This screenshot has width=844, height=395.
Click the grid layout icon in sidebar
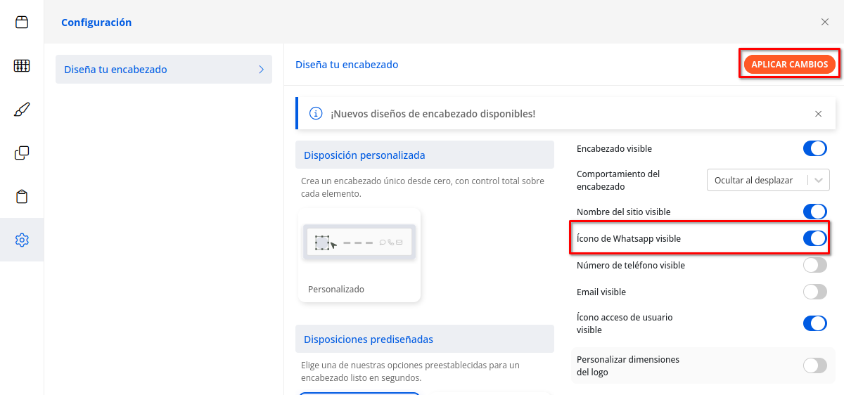click(22, 66)
